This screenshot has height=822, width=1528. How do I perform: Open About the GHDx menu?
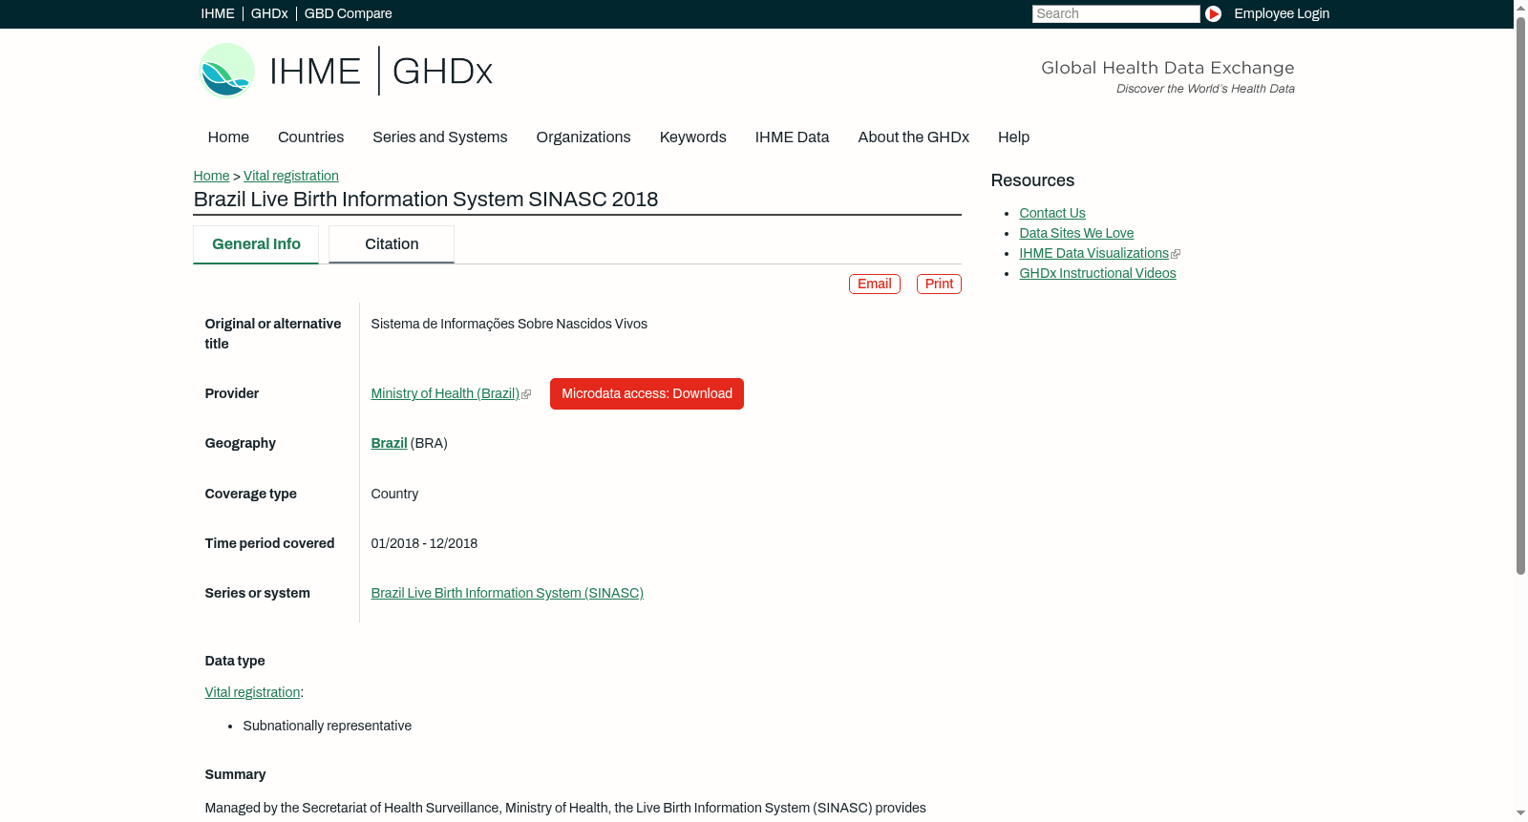[x=913, y=137]
